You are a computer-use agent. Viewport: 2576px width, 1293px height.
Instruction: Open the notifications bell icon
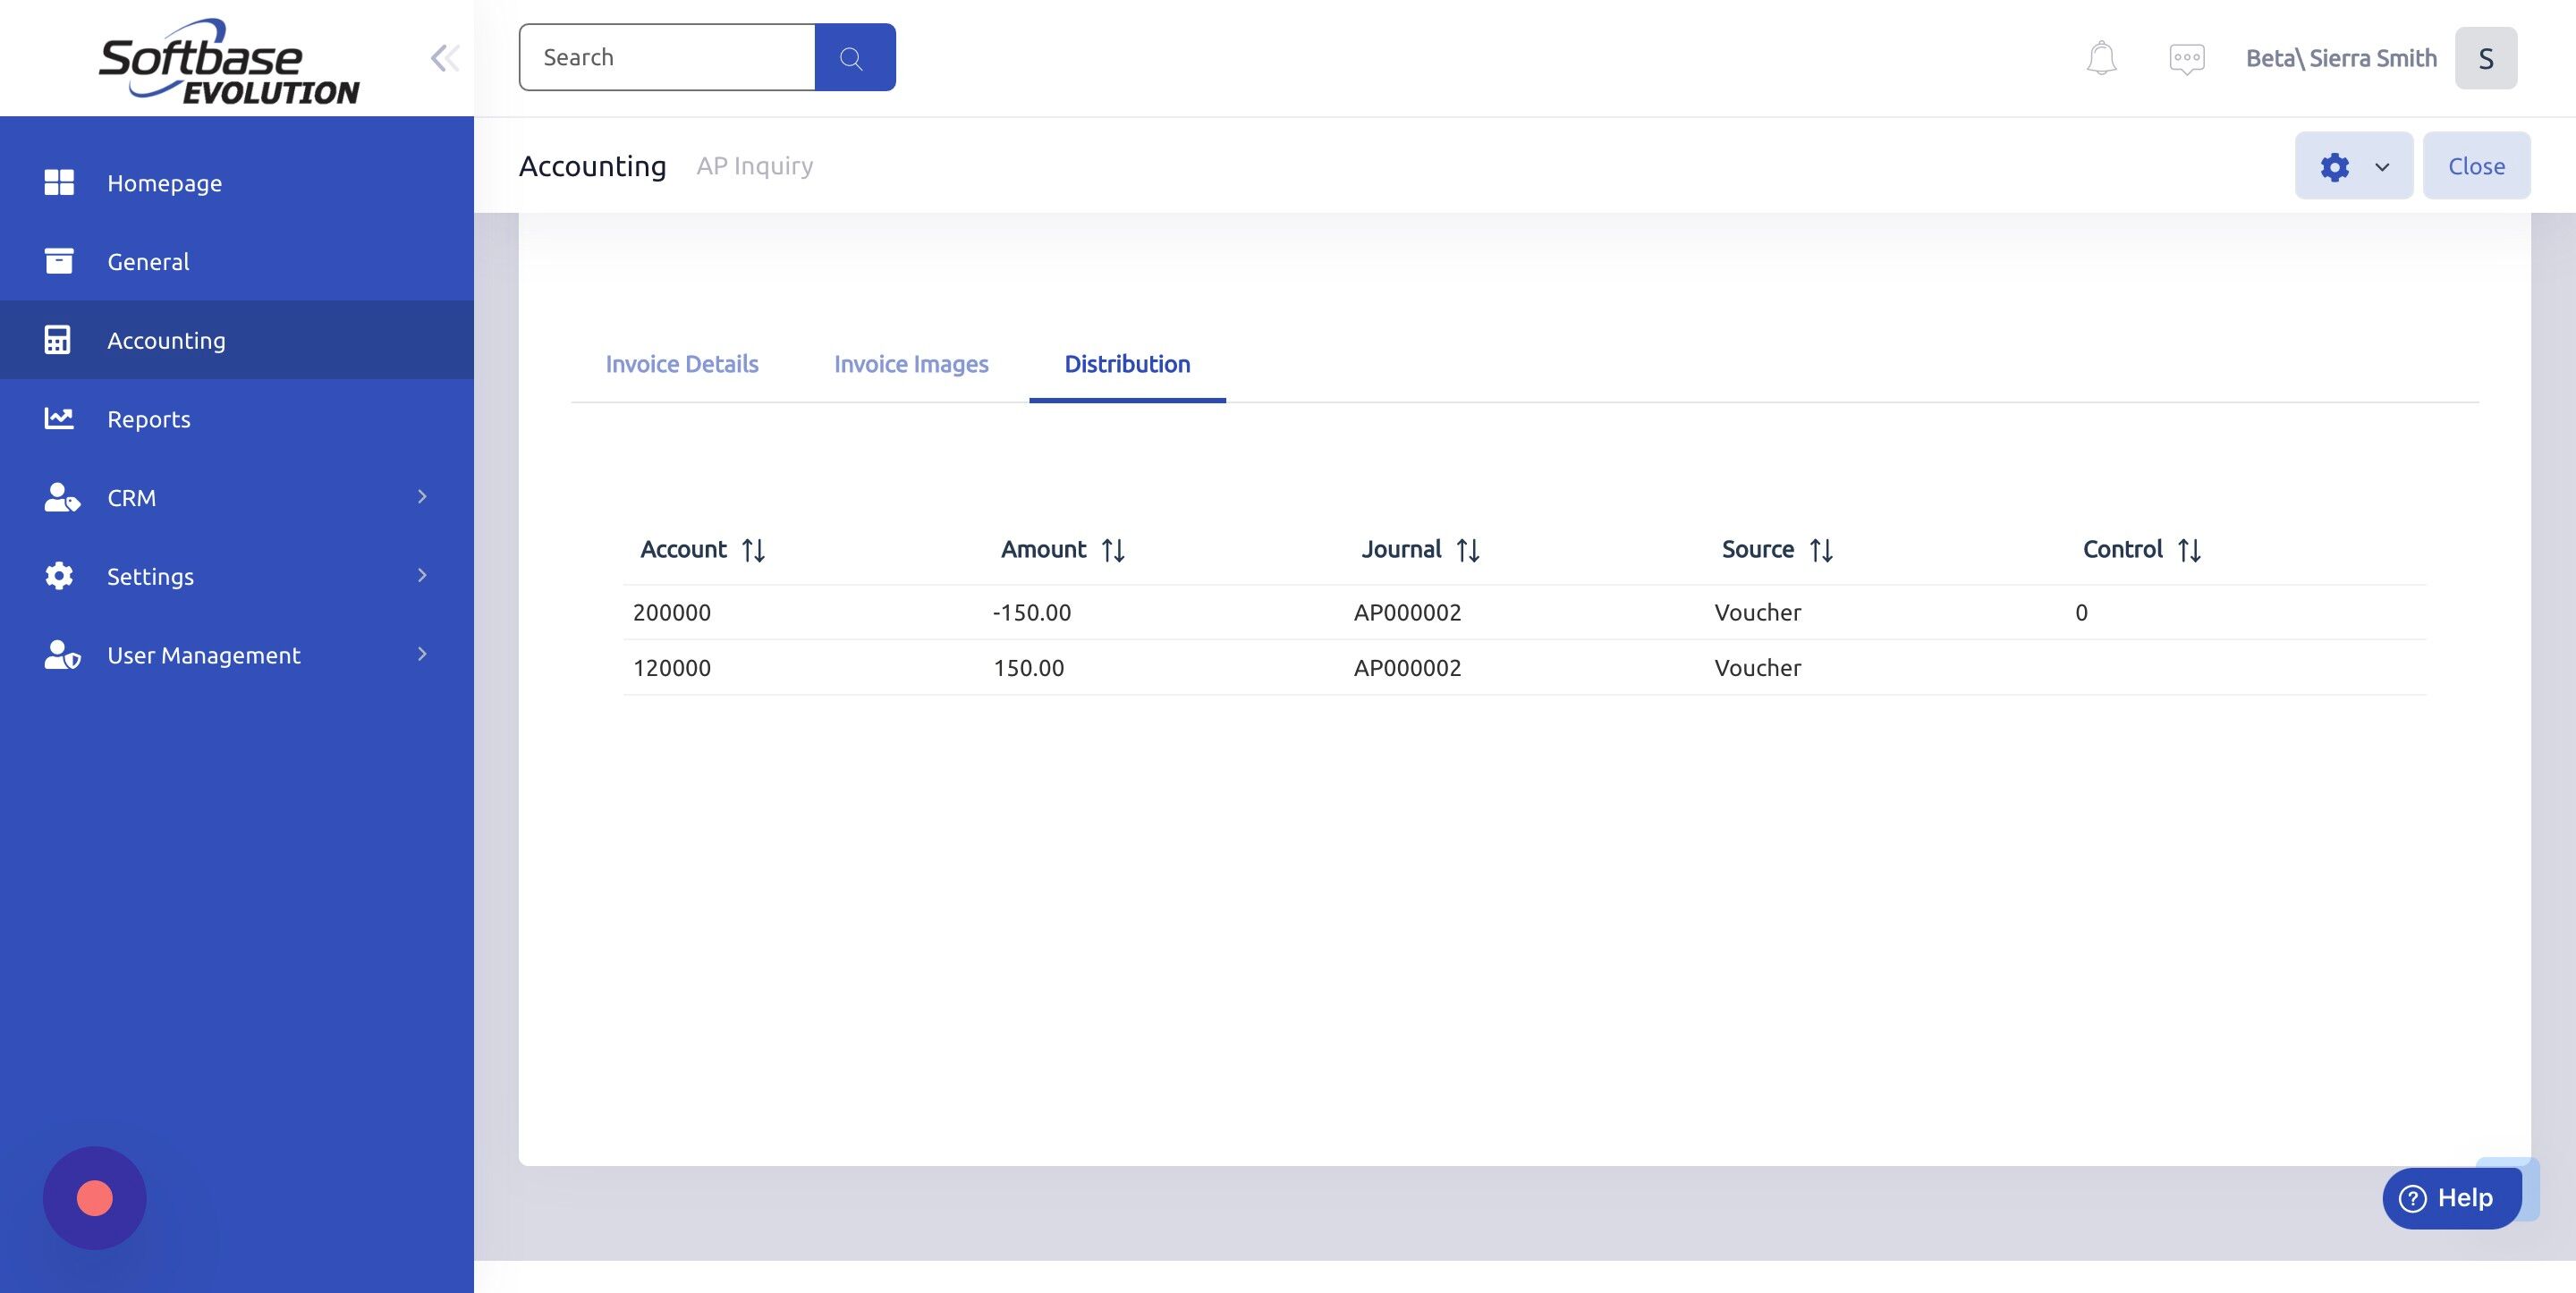coord(2100,57)
